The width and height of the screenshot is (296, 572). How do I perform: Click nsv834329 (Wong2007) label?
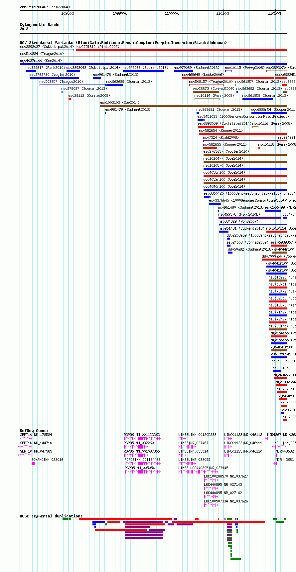239,221
